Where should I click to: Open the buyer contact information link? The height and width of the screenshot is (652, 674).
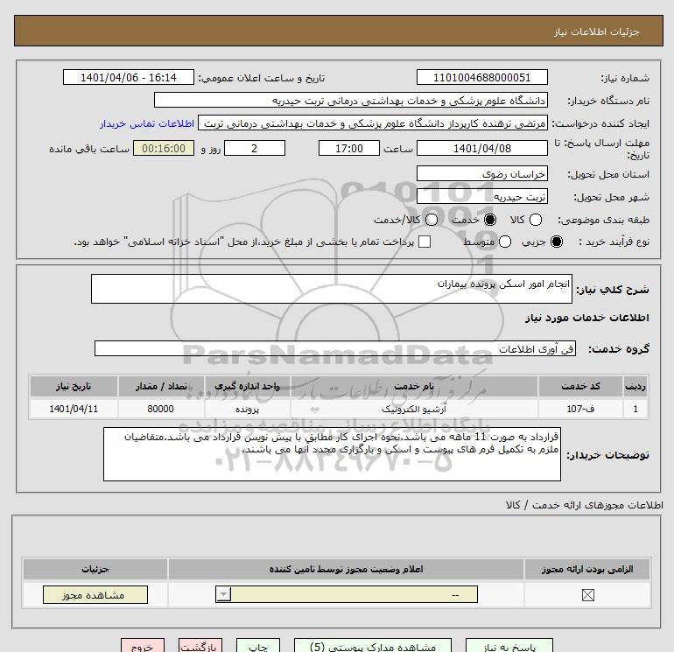147,123
